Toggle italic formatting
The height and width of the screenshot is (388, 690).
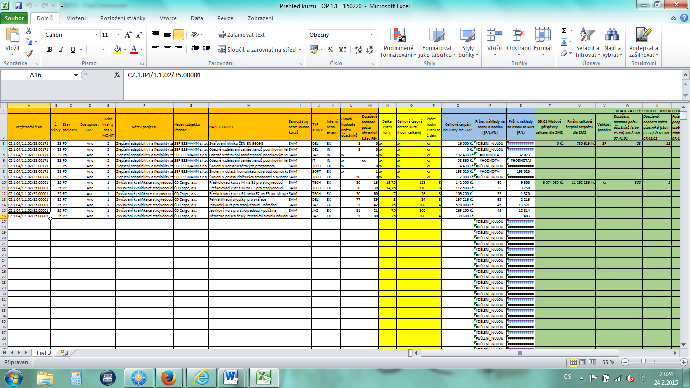(61, 50)
